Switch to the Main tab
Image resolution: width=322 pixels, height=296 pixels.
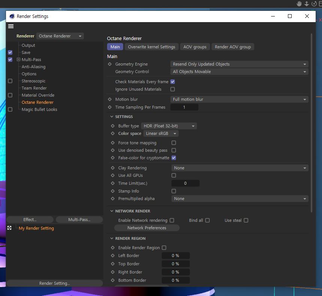coord(115,47)
